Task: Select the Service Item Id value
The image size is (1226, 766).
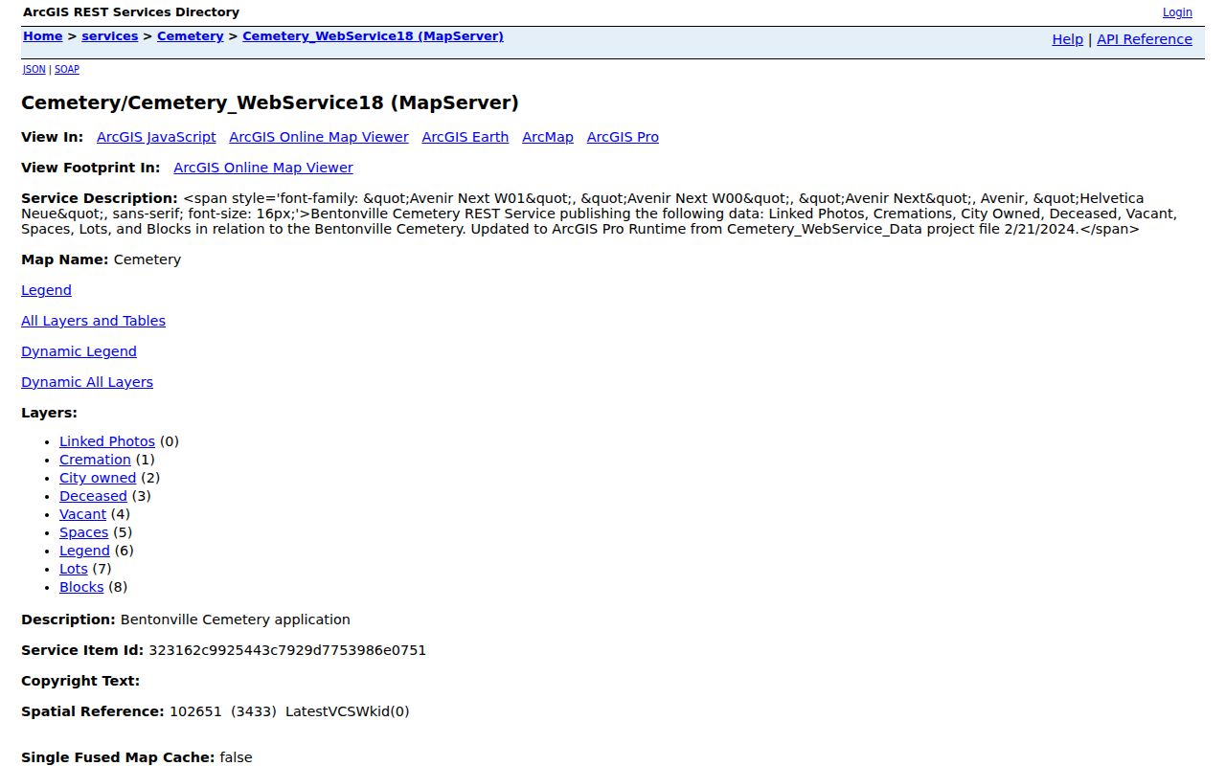Action: (x=287, y=650)
